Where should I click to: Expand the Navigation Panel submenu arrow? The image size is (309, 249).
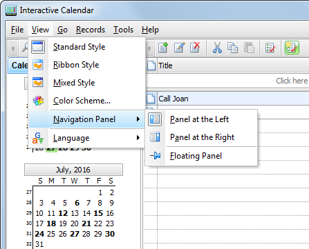138,119
